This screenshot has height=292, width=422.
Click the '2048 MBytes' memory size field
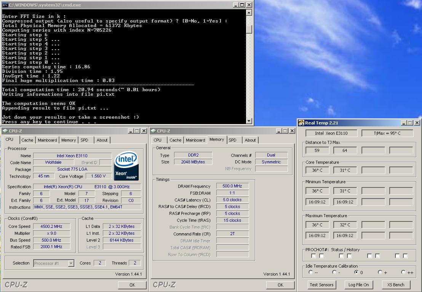click(193, 162)
